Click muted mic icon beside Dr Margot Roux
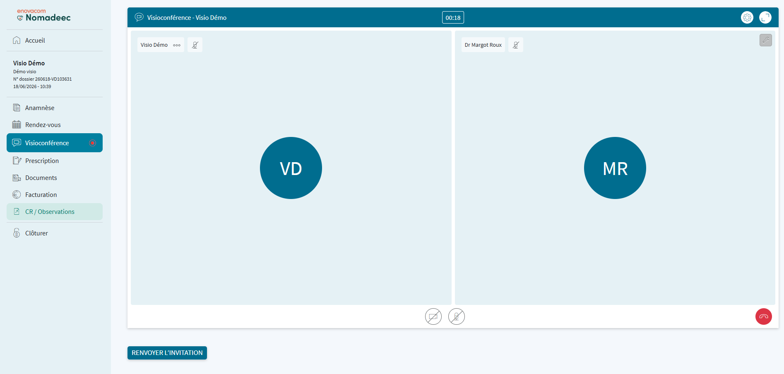Screen dimensions: 784x374 point(516,45)
